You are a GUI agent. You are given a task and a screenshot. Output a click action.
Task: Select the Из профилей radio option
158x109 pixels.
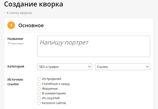coord(39,79)
